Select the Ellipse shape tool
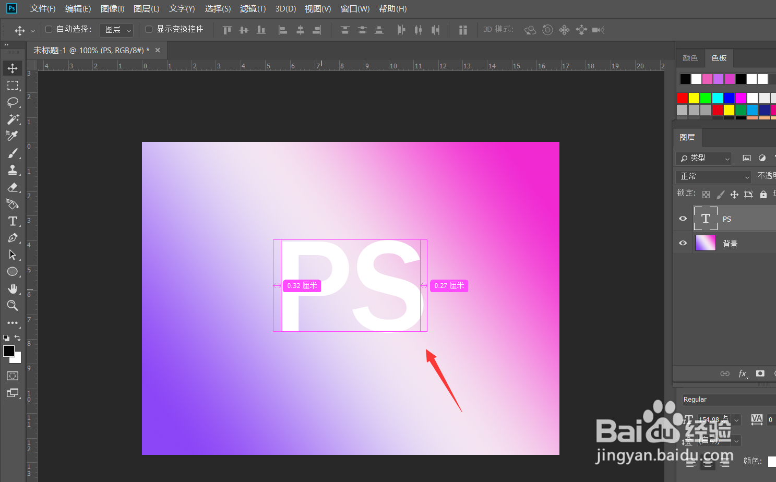This screenshot has width=776, height=482. point(13,271)
